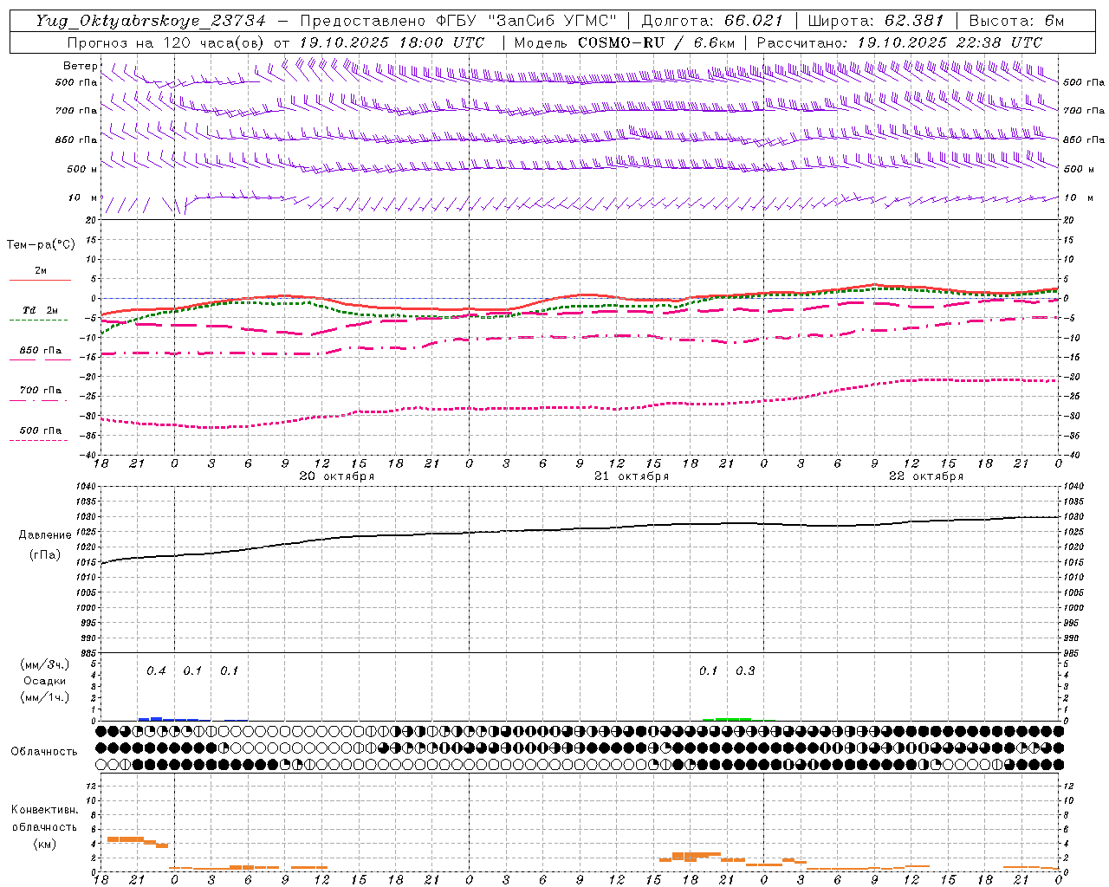Click the 0.3 precipitation amount value
1109x887 pixels.
click(x=745, y=670)
